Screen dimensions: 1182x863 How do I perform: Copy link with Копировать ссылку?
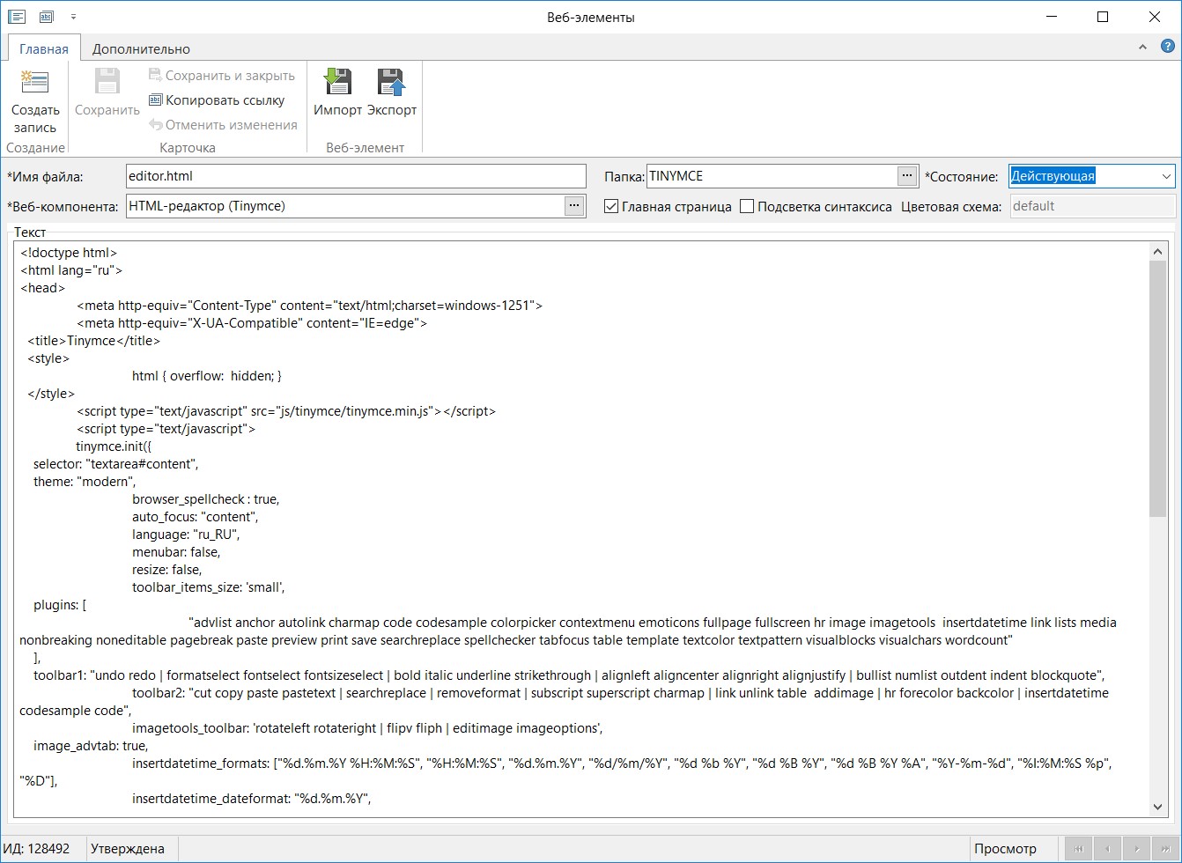pos(217,100)
